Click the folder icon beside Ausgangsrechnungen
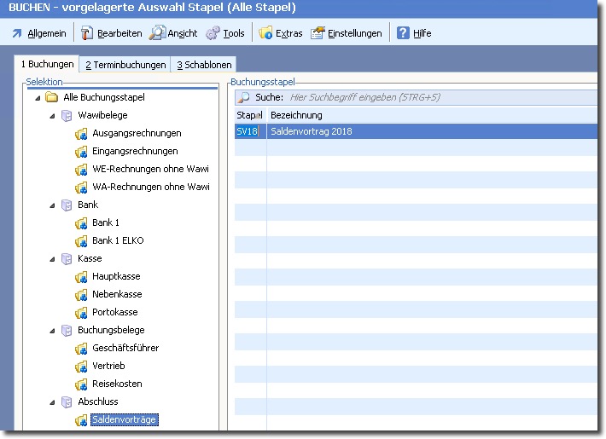This screenshot has width=606, height=439. pyautogui.click(x=82, y=134)
